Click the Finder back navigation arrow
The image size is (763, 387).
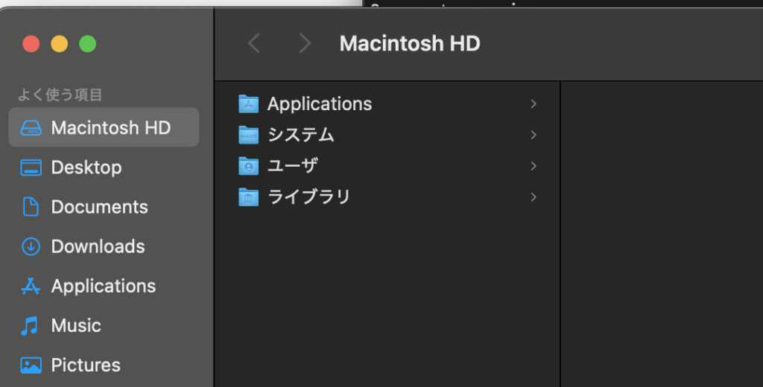(253, 43)
